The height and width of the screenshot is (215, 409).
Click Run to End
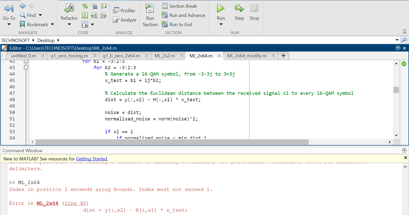(x=177, y=24)
